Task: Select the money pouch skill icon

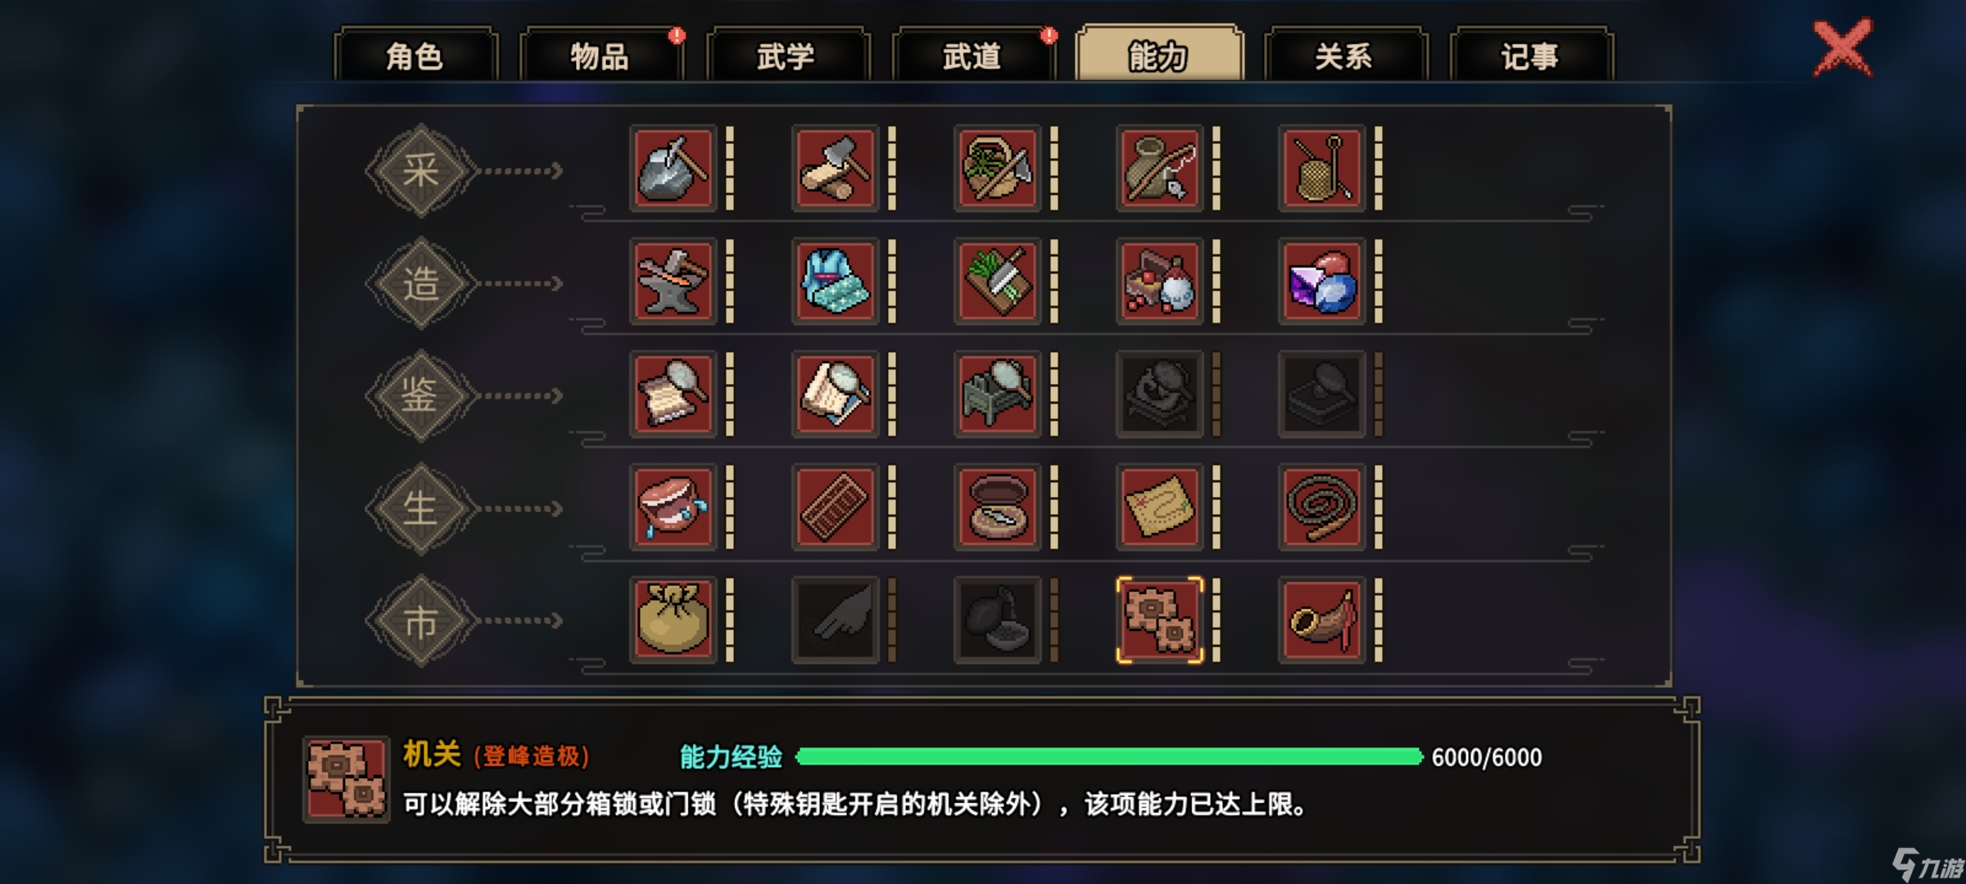Action: click(x=673, y=620)
